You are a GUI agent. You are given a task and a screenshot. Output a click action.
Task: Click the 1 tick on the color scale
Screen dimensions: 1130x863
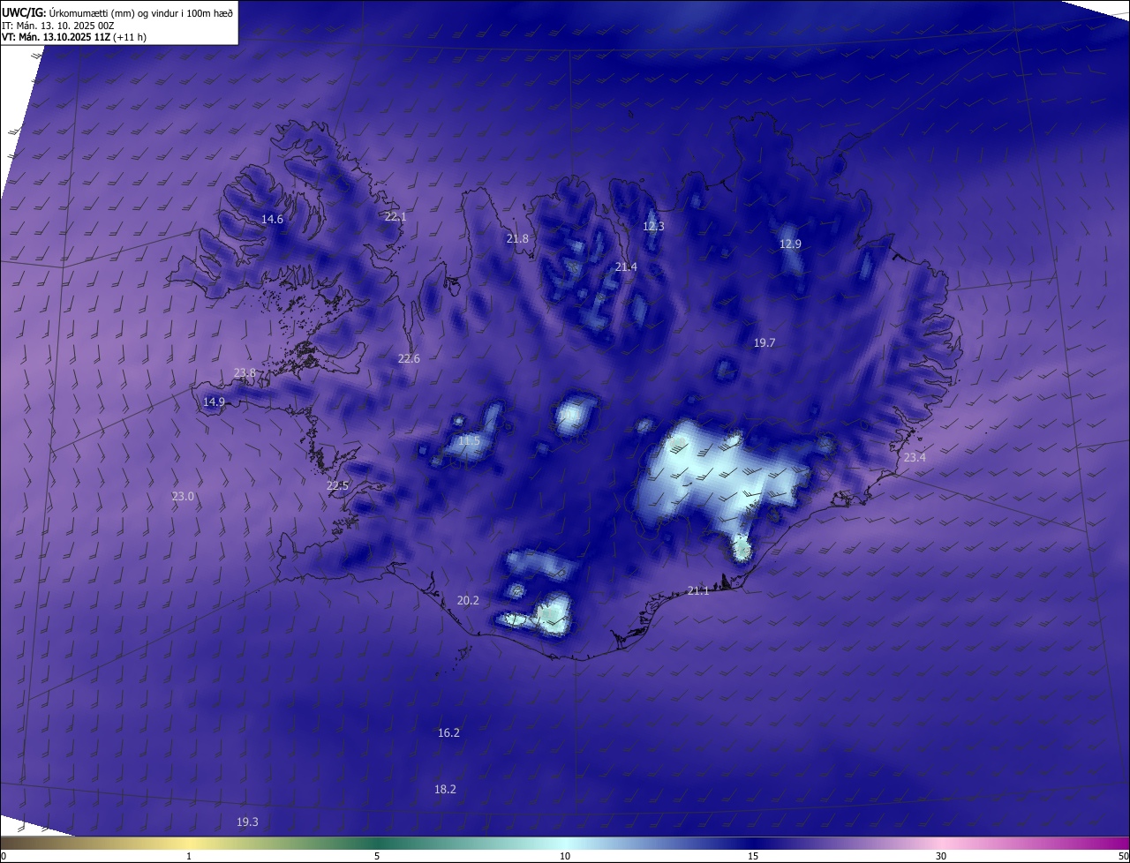coord(189,856)
